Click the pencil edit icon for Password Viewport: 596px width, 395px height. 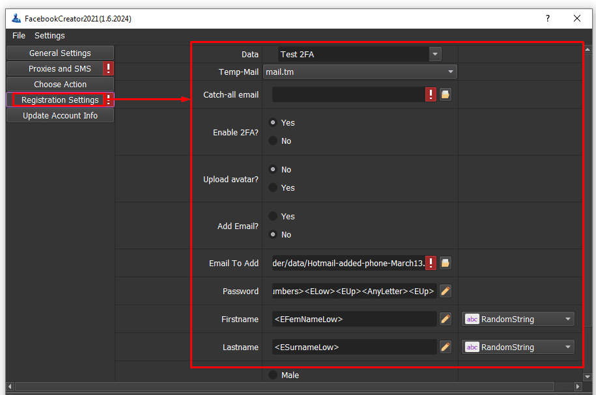click(446, 291)
